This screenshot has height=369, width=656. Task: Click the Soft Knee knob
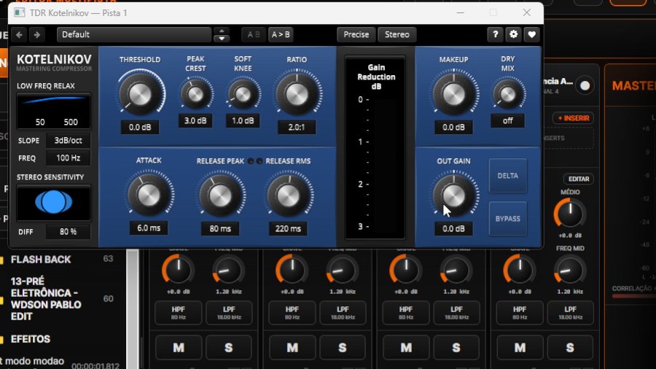point(243,95)
